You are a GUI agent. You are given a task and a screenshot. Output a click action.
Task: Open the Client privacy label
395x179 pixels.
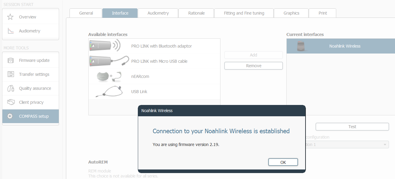point(31,102)
